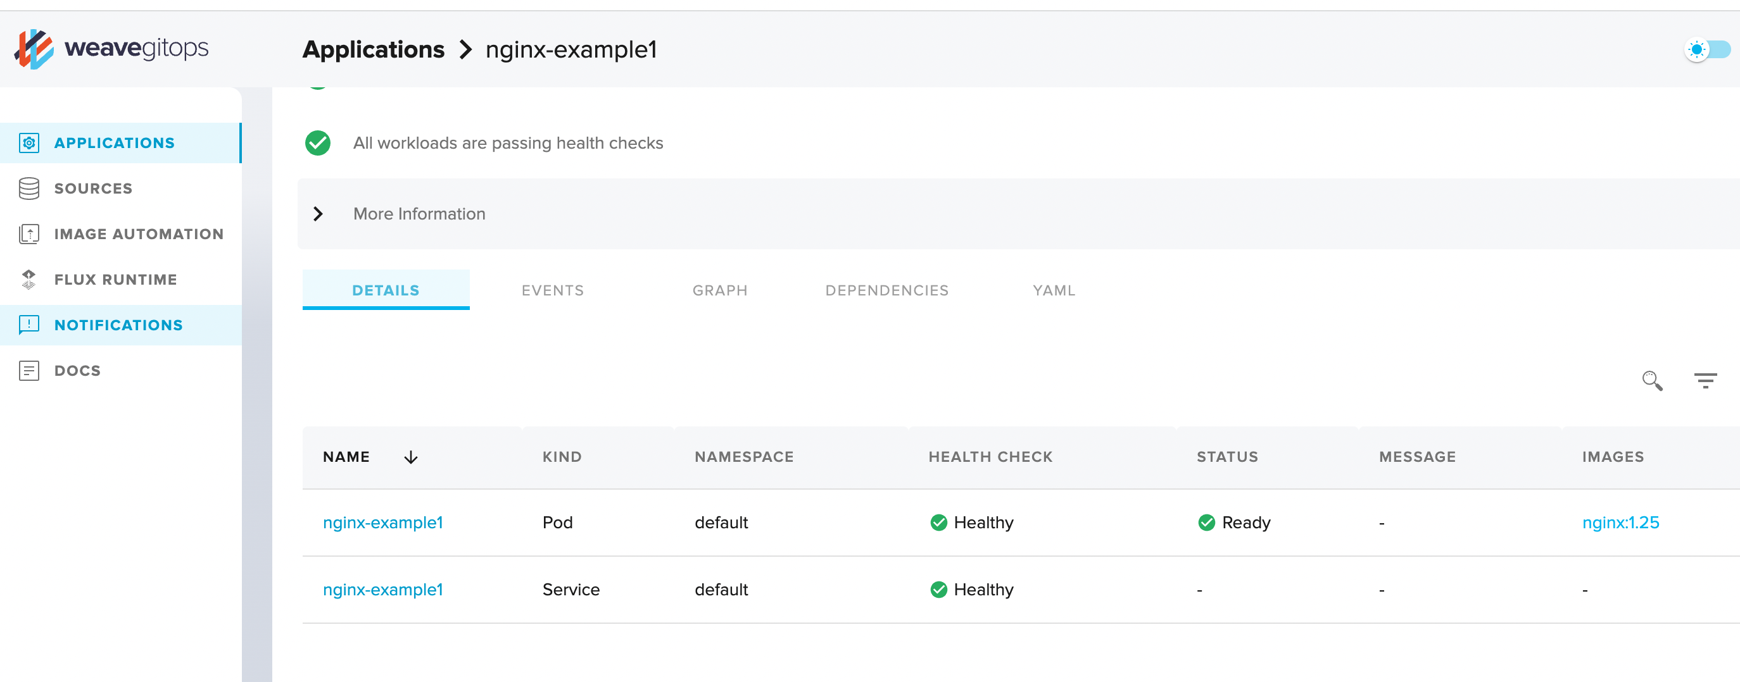Screen dimensions: 1740x682
Task: Go back to Applications breadcrumb
Action: (373, 50)
